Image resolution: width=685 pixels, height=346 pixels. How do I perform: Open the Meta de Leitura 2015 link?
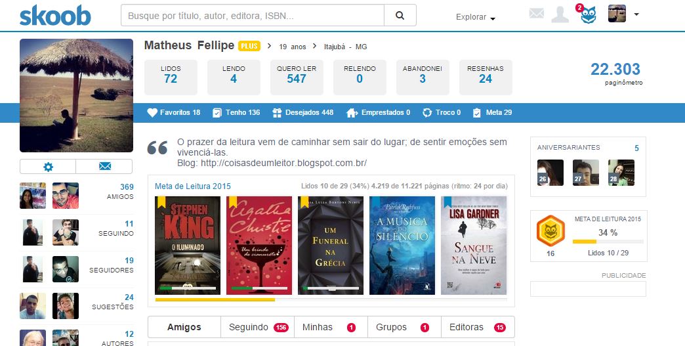[x=193, y=186]
